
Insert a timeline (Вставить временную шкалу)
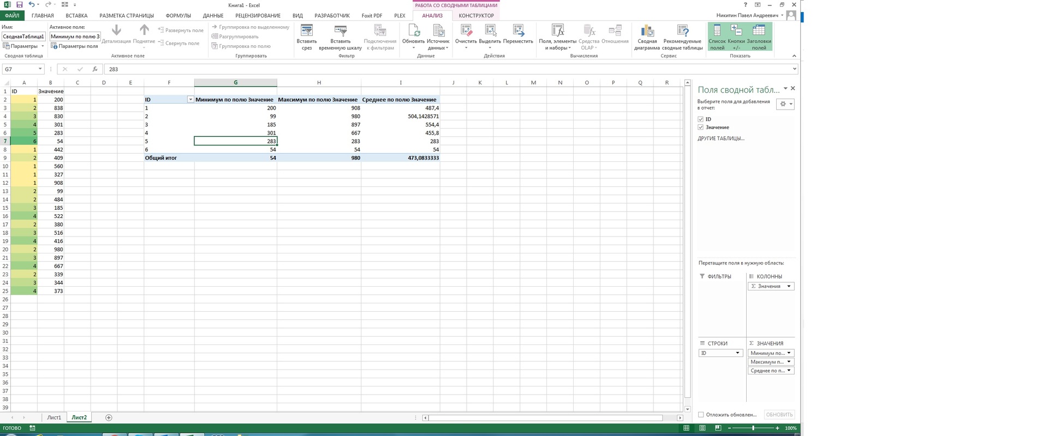pyautogui.click(x=340, y=37)
